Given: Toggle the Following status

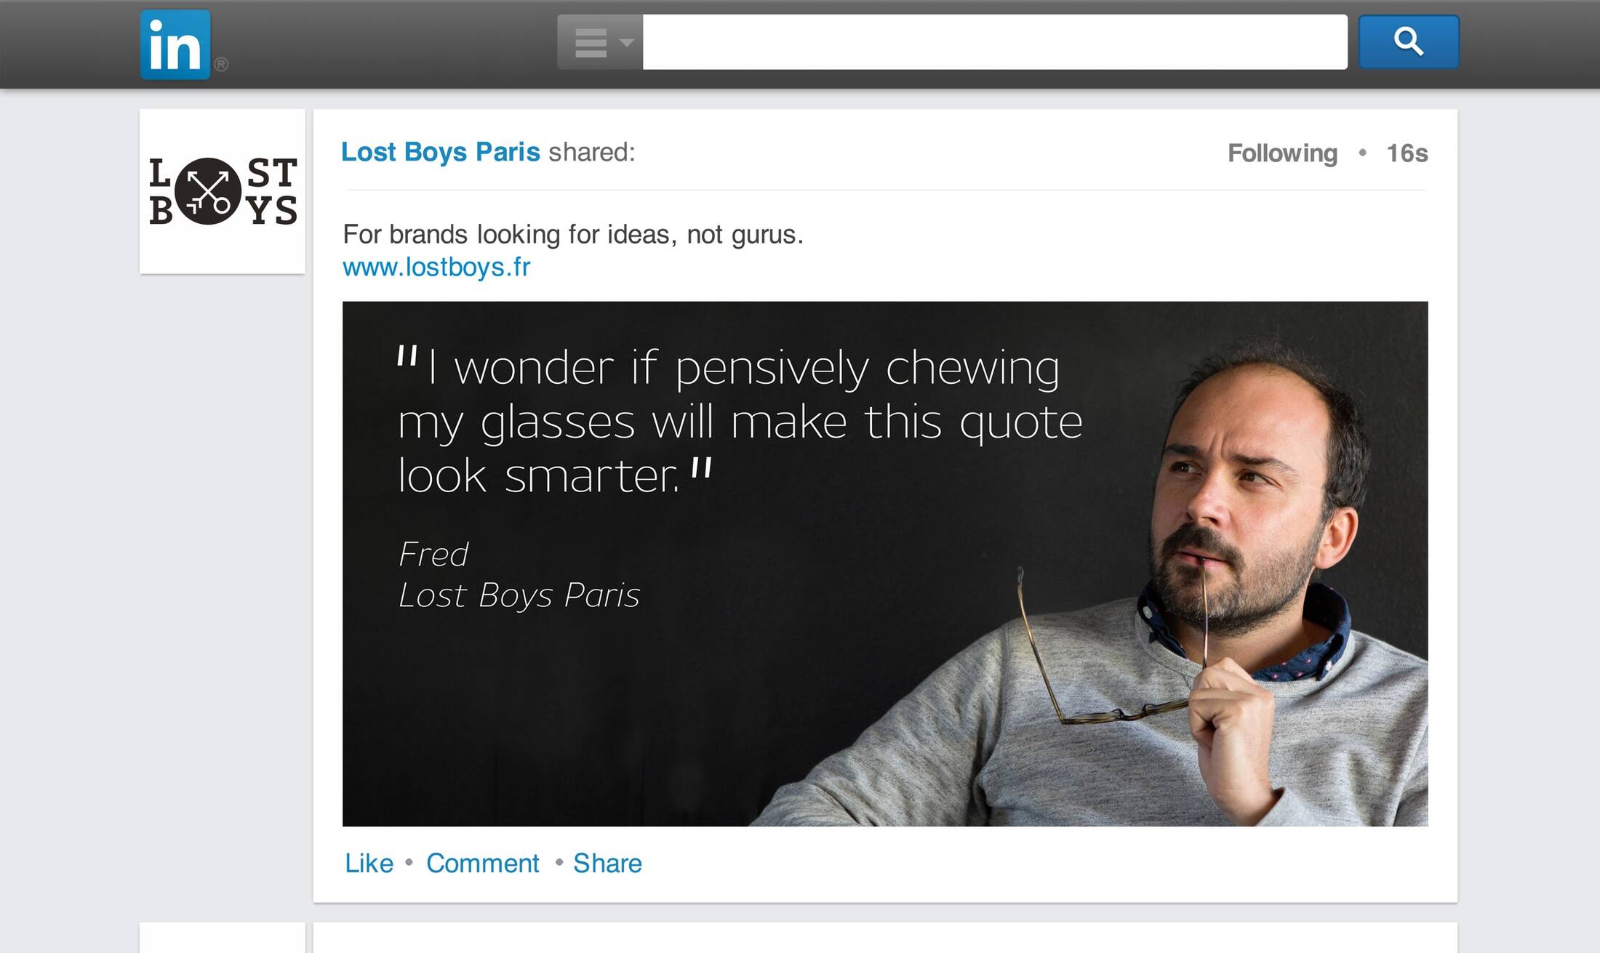Looking at the screenshot, I should [1281, 153].
